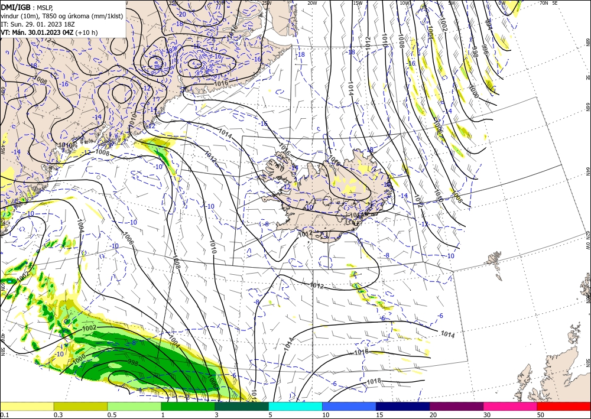Click the legend value '30'
The image size is (591, 419).
click(x=488, y=415)
